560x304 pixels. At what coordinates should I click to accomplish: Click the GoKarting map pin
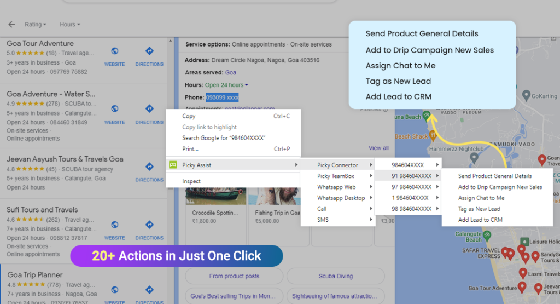point(526,95)
